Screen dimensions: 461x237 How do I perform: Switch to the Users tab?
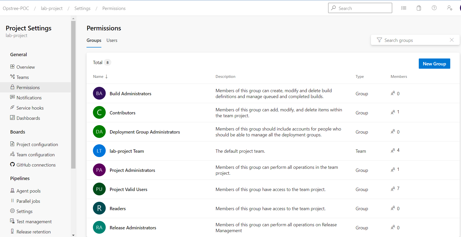(x=112, y=40)
